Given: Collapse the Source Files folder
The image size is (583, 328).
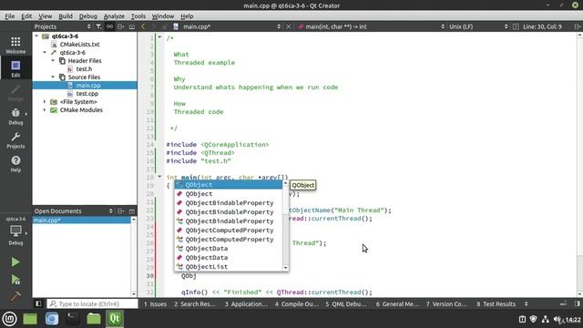Looking at the screenshot, I should (53, 77).
